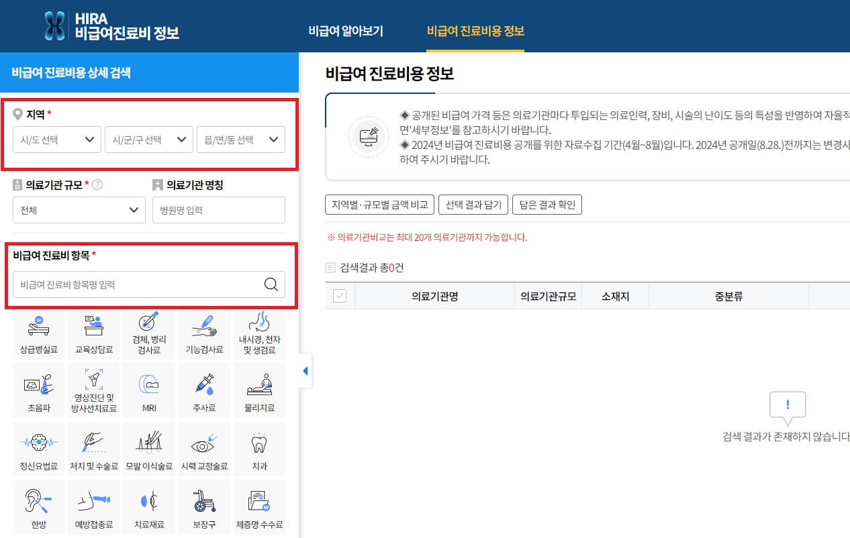850x538 pixels.
Task: Open the 시/도 선택 region dropdown
Action: click(x=56, y=139)
